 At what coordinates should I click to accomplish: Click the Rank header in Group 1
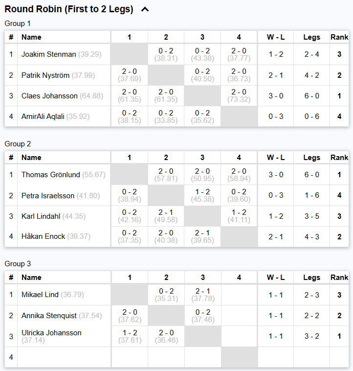(x=339, y=37)
